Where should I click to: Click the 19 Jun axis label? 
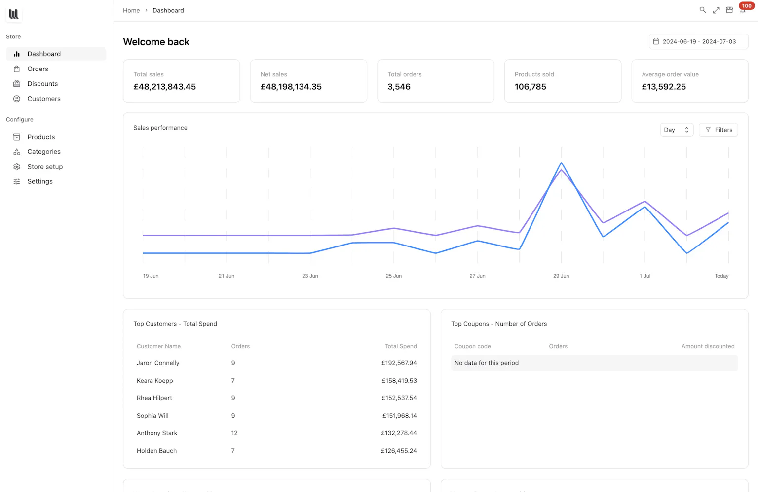tap(151, 276)
